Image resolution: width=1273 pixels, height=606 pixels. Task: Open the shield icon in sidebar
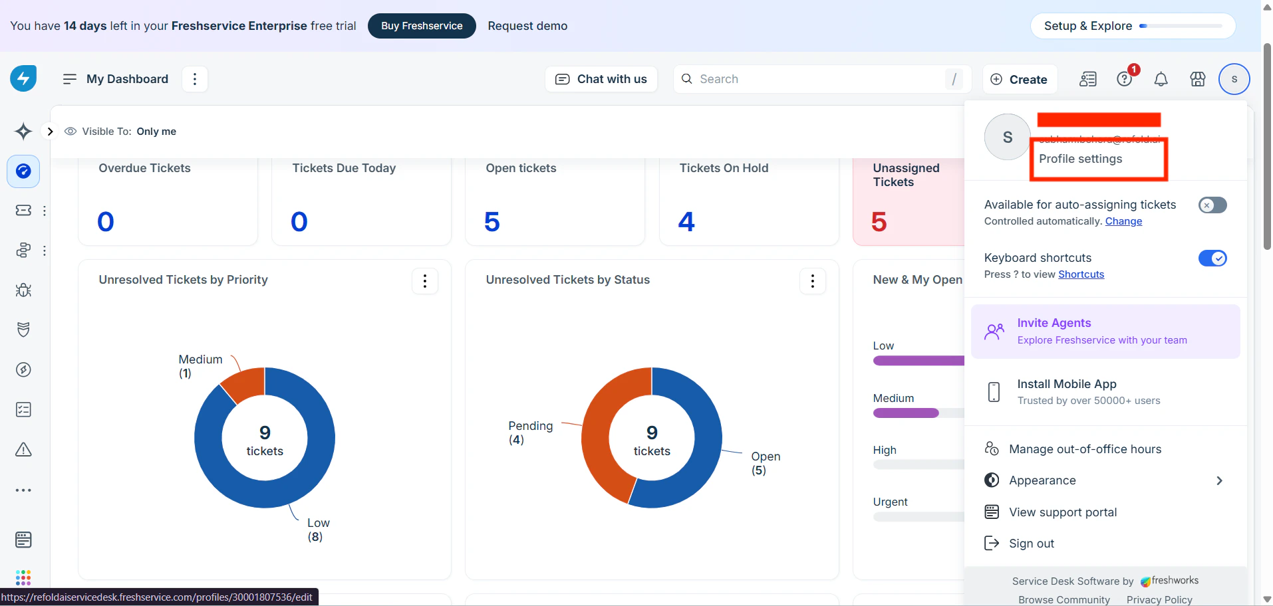click(23, 330)
